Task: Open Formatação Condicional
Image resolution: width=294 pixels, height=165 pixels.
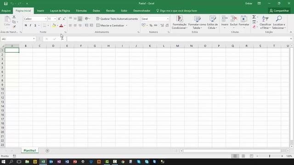Action: point(180,22)
